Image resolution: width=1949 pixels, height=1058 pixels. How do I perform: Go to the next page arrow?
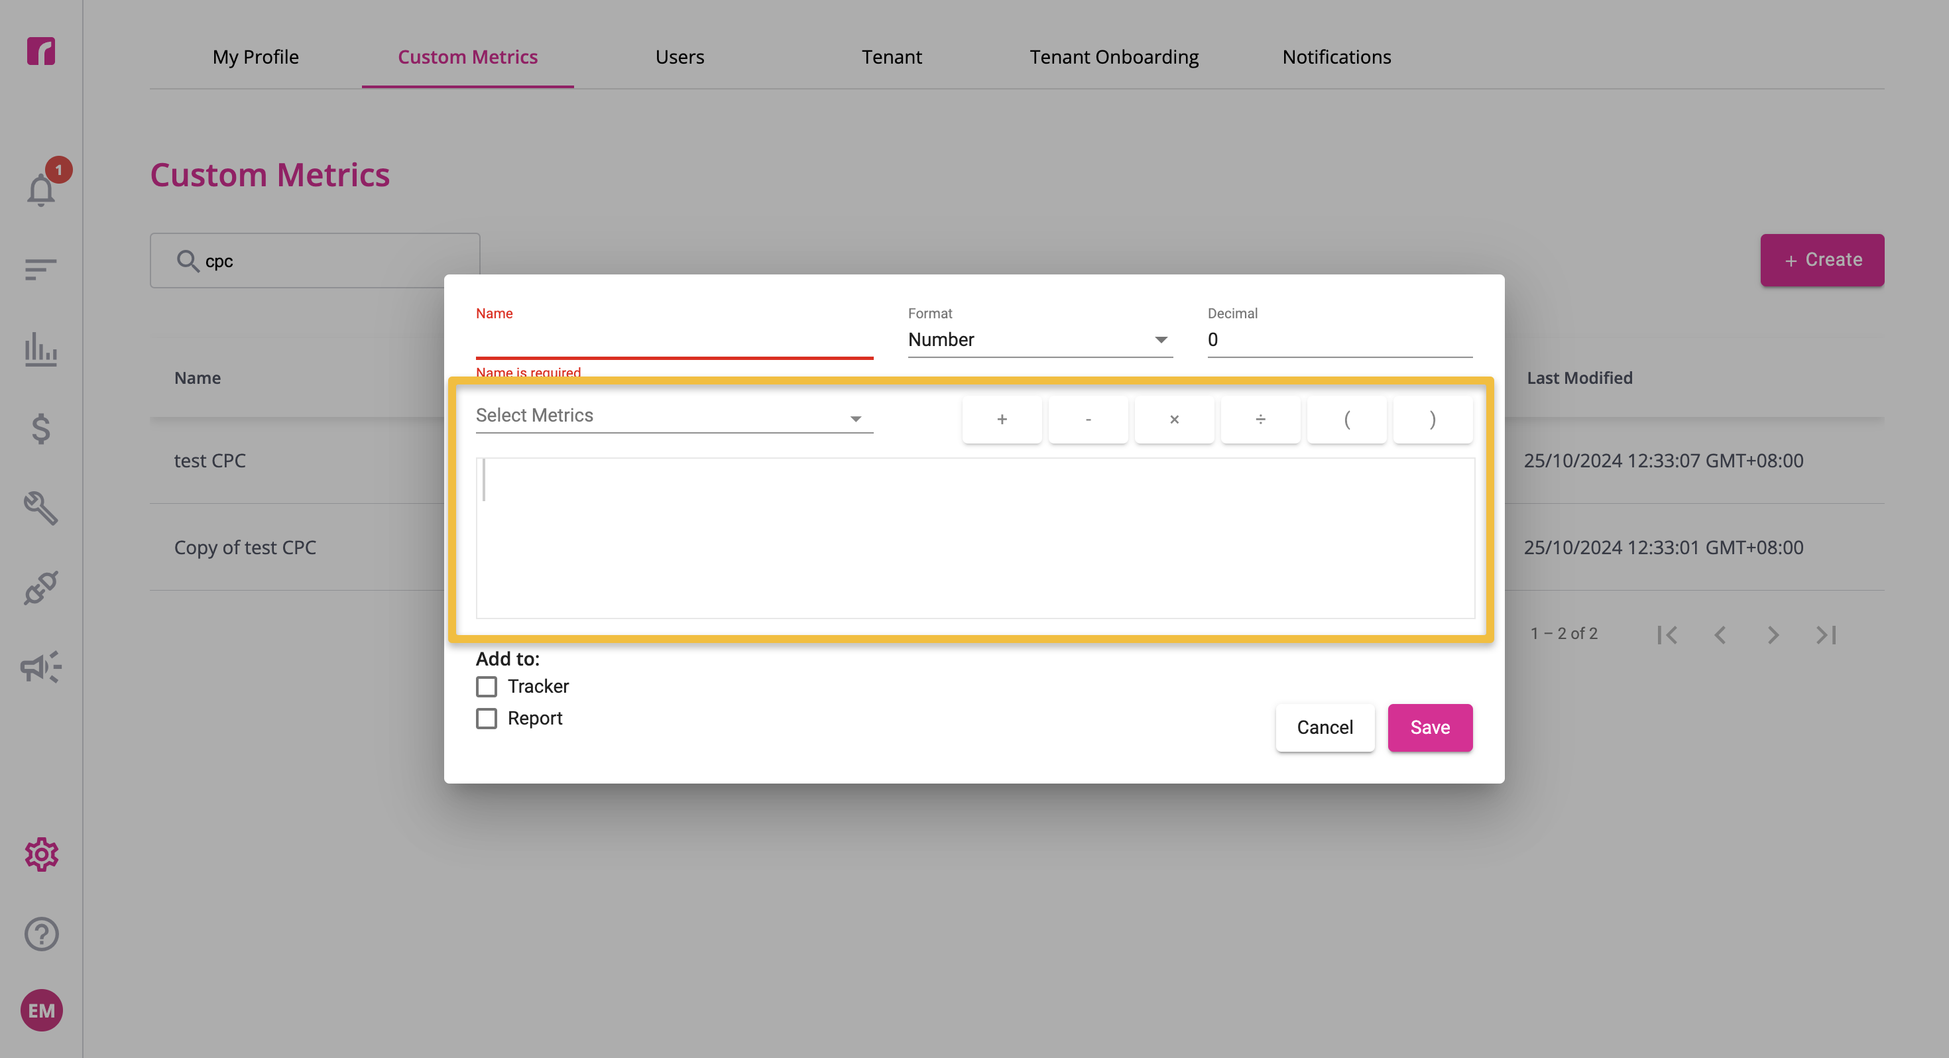tap(1773, 634)
